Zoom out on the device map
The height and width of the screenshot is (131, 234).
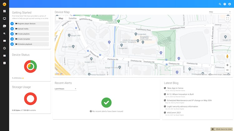[227, 70]
